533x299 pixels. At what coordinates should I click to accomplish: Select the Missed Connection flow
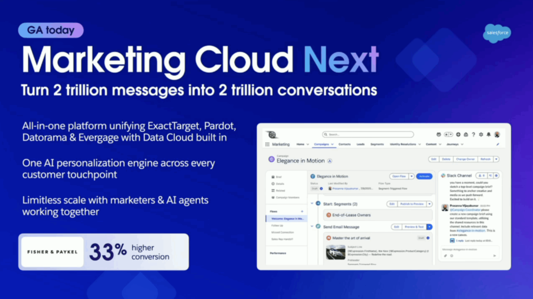coord(283,232)
